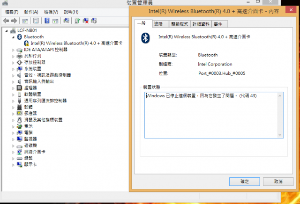Screen dimensions: 300x204
Task: Expand the 網路介面卡 category
Action: (x=13, y=152)
